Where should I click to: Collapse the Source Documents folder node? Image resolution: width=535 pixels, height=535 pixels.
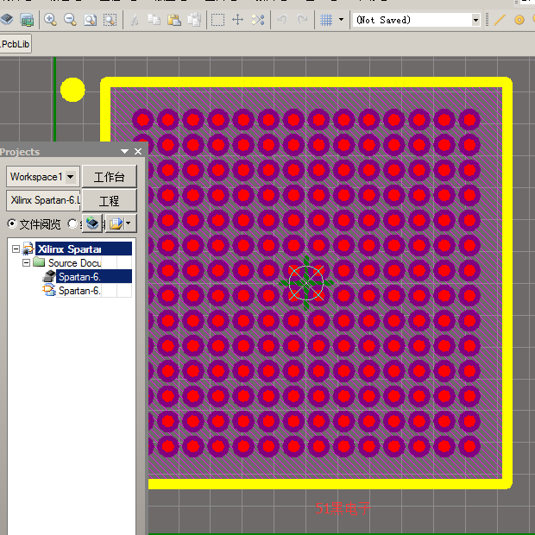click(x=26, y=262)
